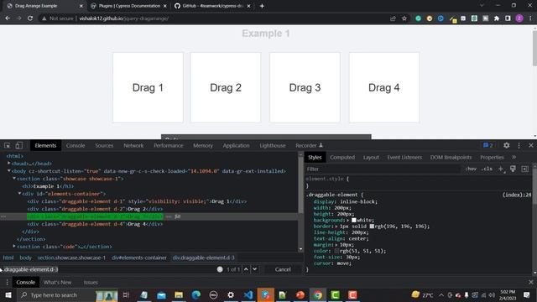The width and height of the screenshot is (537, 302).
Task: Click the border rgb(196,196,196) color swatch
Action: (372, 226)
